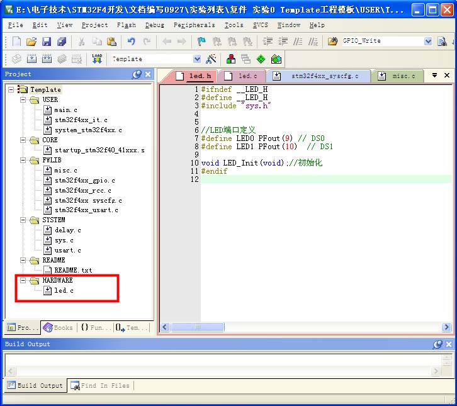The width and height of the screenshot is (457, 406).
Task: Click line 12 in the code editor
Action: pos(326,179)
